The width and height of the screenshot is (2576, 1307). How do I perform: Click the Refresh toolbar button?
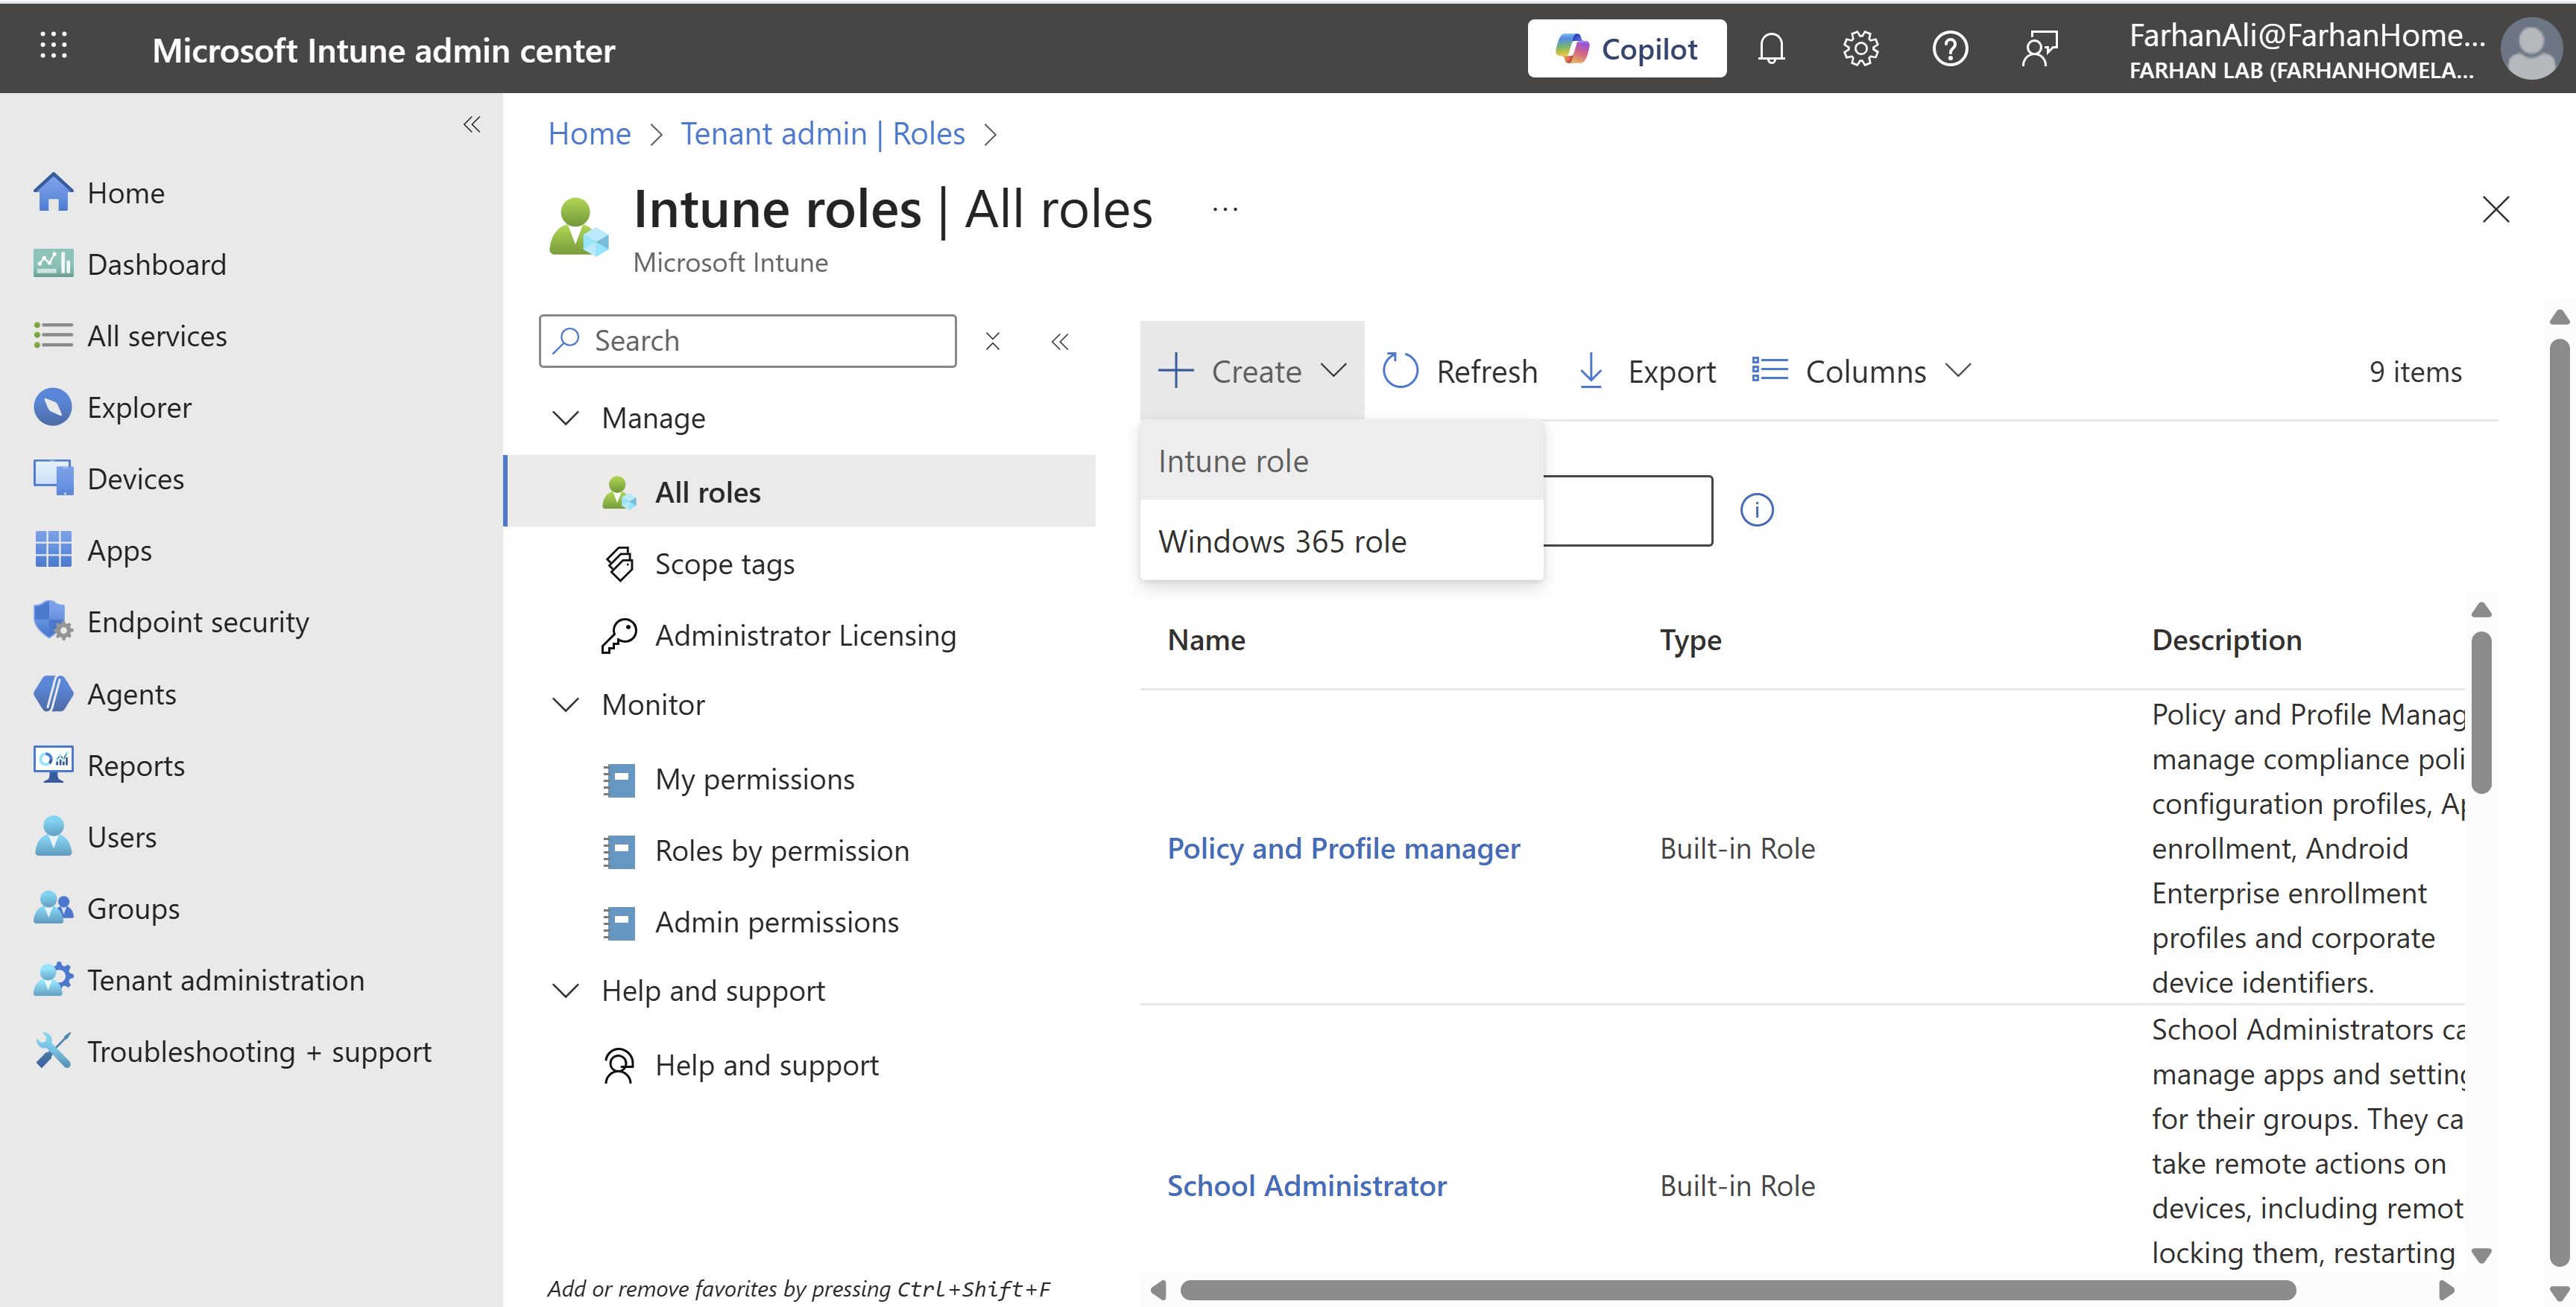pyautogui.click(x=1460, y=372)
